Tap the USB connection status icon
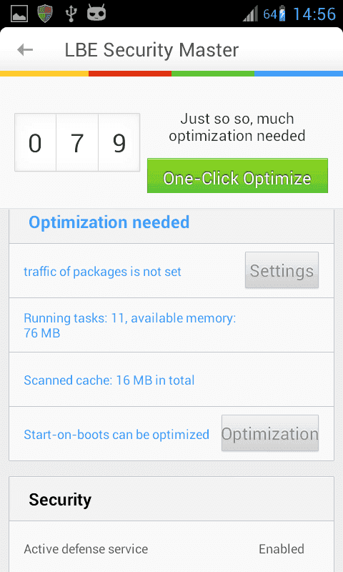The height and width of the screenshot is (572, 343). tap(71, 14)
